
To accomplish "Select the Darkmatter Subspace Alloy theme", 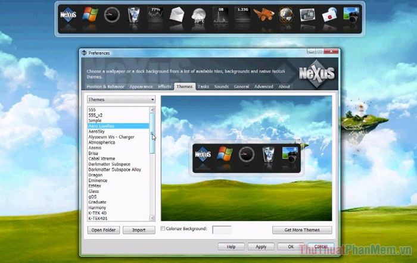I will coord(118,170).
